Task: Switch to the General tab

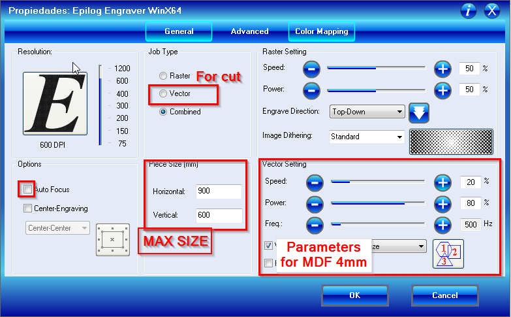Action: pos(179,31)
